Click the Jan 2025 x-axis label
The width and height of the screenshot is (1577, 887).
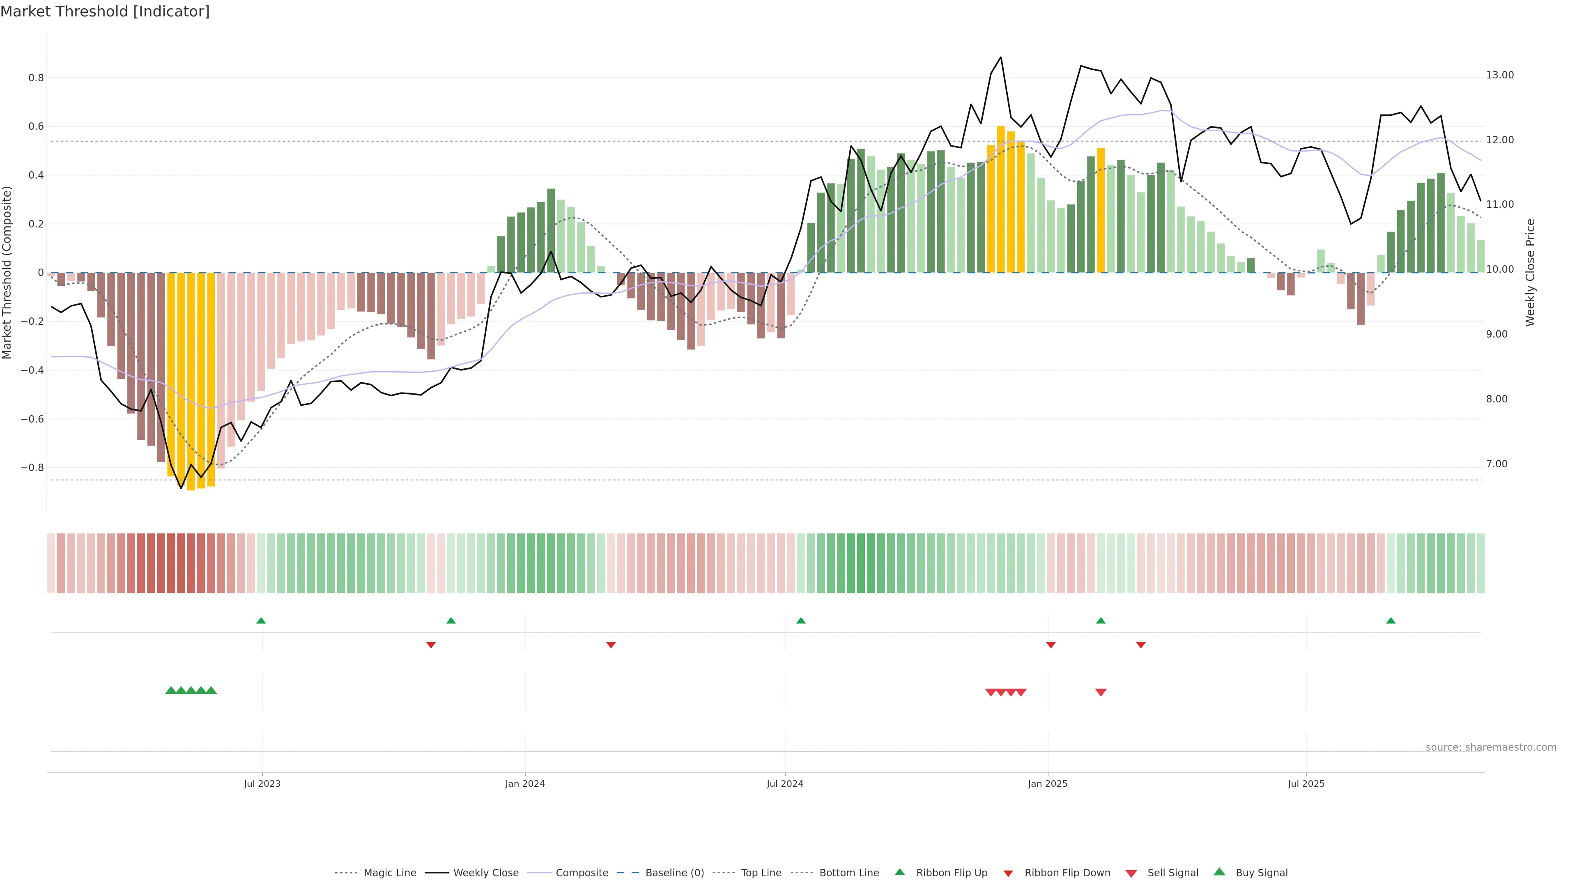click(x=1048, y=784)
